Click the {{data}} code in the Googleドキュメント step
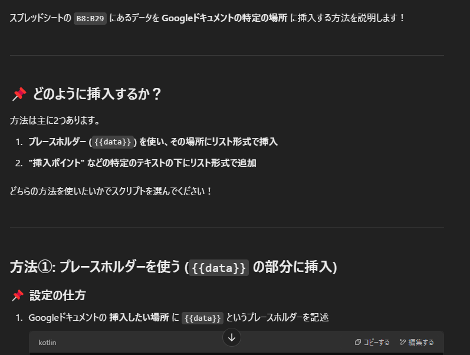470x355 pixels. (202, 318)
